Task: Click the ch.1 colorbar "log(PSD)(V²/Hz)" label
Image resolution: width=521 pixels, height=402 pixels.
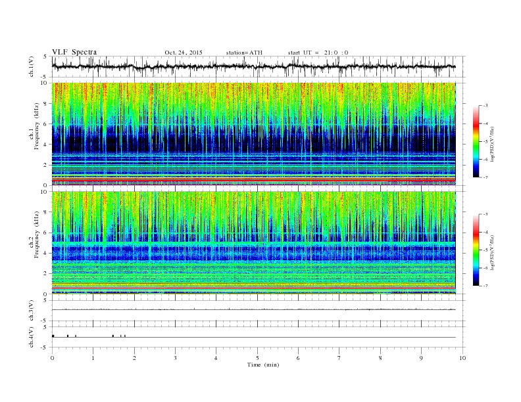Action: 493,143
